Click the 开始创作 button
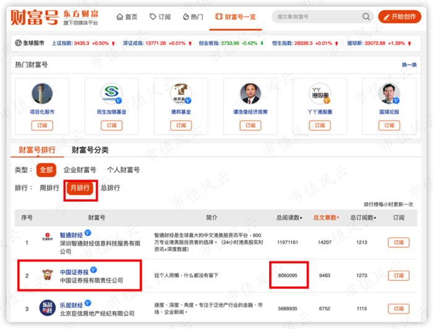433x329 pixels. [400, 17]
